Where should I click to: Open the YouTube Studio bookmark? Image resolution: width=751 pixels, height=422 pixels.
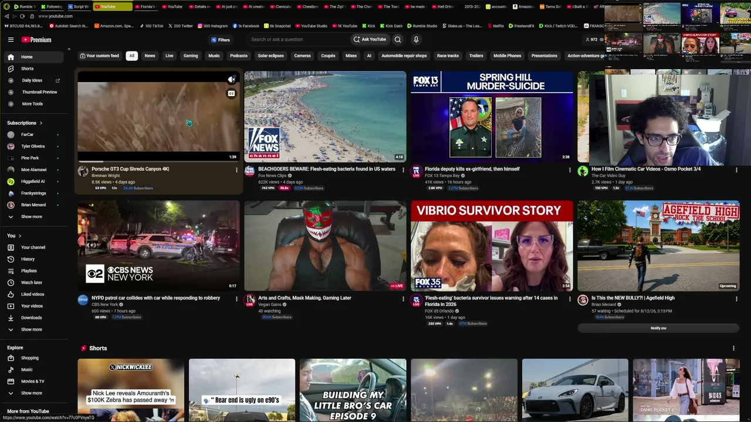312,26
